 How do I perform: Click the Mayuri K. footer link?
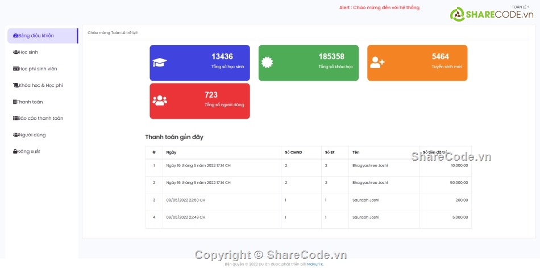pos(315,264)
